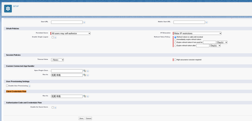Click highlighted Client Credentials Flow header
Viewport: 252px width, 121px height.
point(16,91)
